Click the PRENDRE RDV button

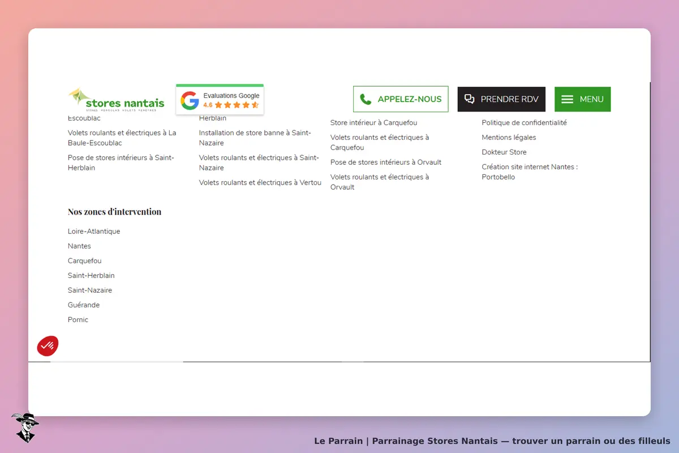pos(501,99)
